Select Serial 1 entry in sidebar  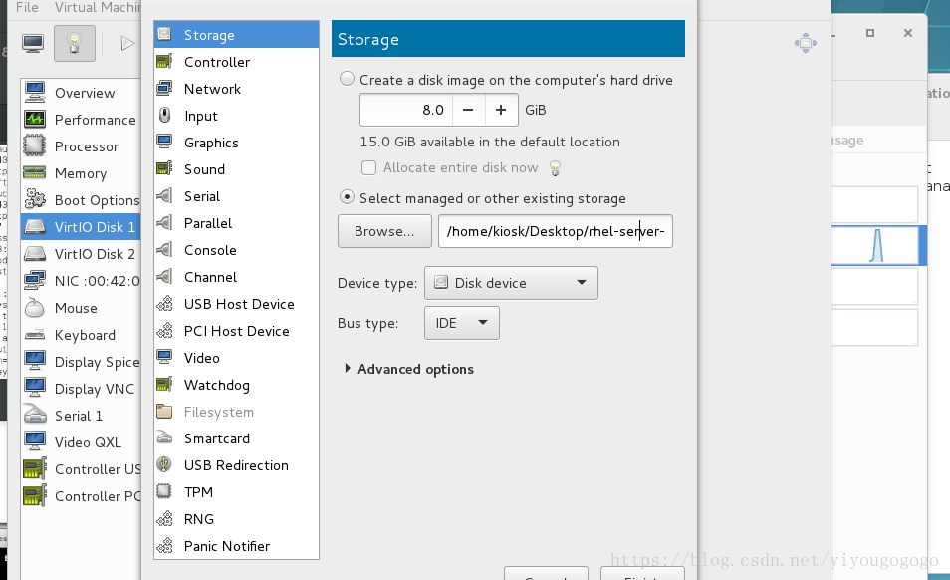pyautogui.click(x=81, y=416)
